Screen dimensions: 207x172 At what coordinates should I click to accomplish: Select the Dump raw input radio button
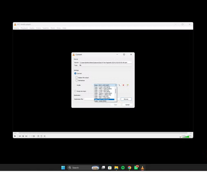(75, 91)
